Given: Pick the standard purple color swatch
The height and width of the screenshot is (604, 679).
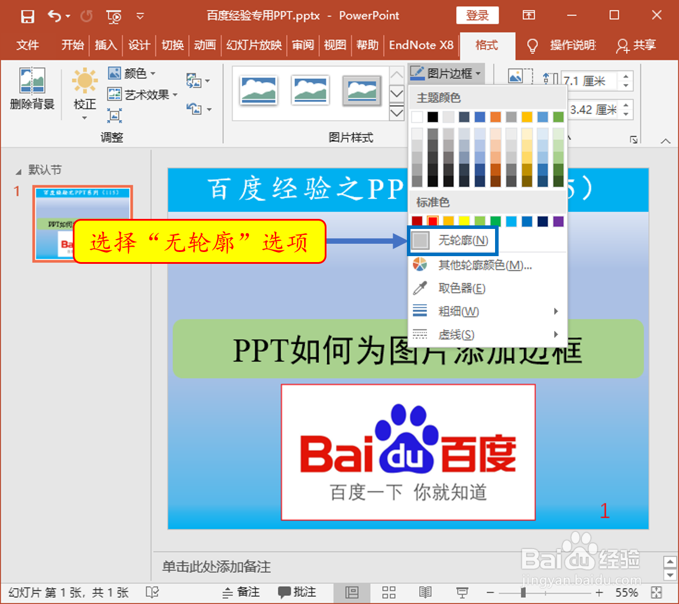Looking at the screenshot, I should [x=558, y=221].
